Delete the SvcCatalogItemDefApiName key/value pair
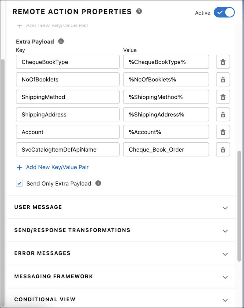244x308 pixels. click(222, 149)
